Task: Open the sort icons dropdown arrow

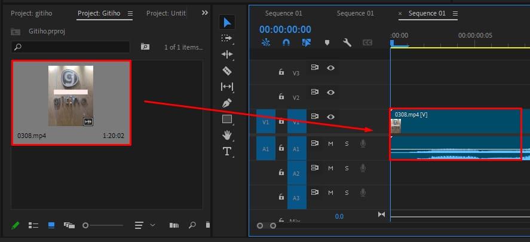Action: click(152, 225)
